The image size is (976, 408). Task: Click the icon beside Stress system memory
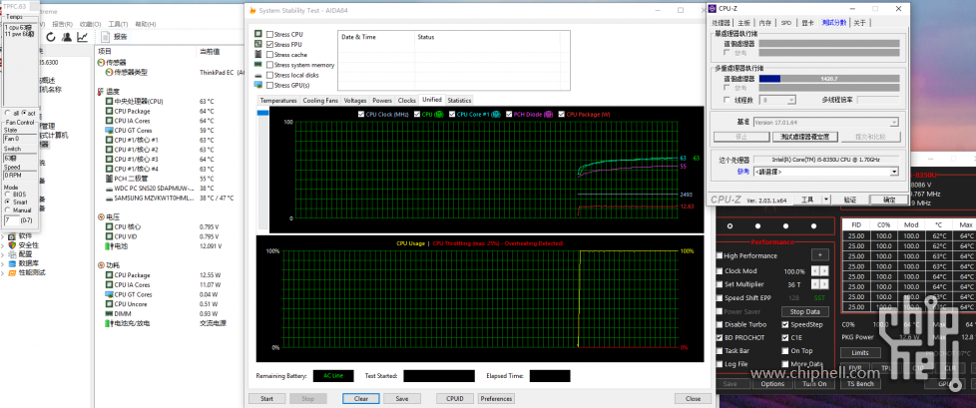pyautogui.click(x=258, y=65)
